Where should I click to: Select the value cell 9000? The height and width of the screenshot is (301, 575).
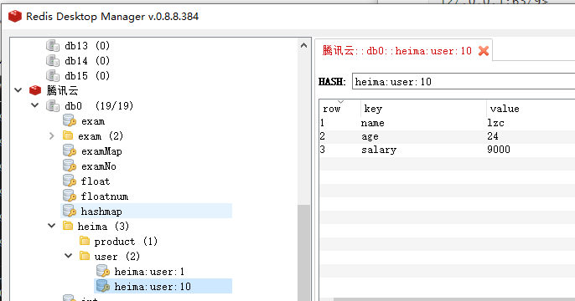(x=499, y=149)
